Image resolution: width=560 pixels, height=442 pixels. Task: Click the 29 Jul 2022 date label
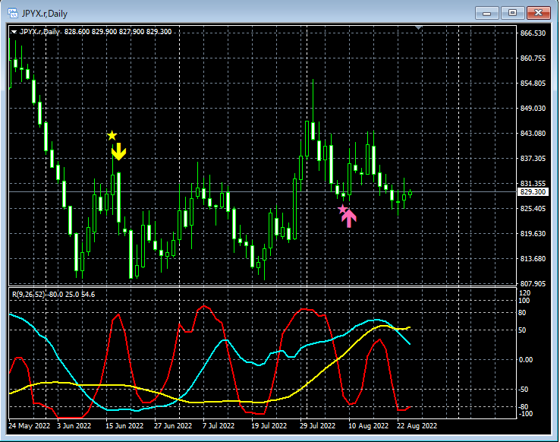click(x=317, y=425)
